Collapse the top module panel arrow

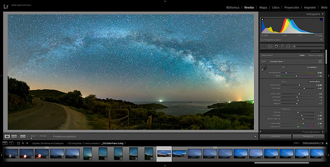pyautogui.click(x=165, y=1)
